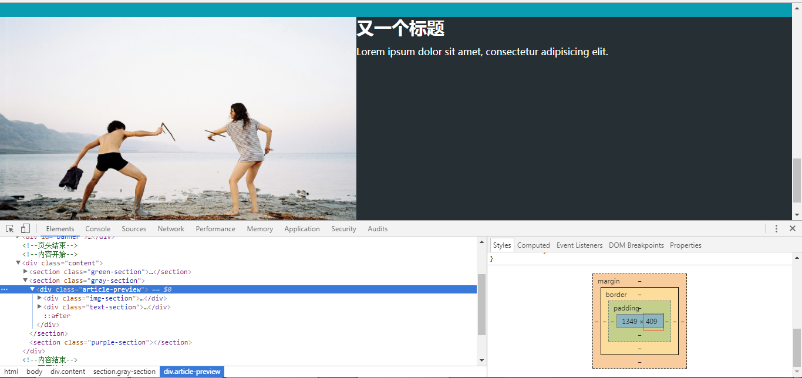802x378 pixels.
Task: Click the div.article-preview breadcrumb
Action: [192, 372]
